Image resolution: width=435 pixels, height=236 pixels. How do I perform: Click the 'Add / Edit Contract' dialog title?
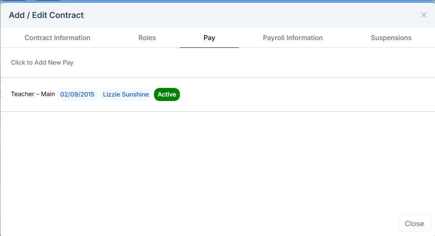(46, 15)
